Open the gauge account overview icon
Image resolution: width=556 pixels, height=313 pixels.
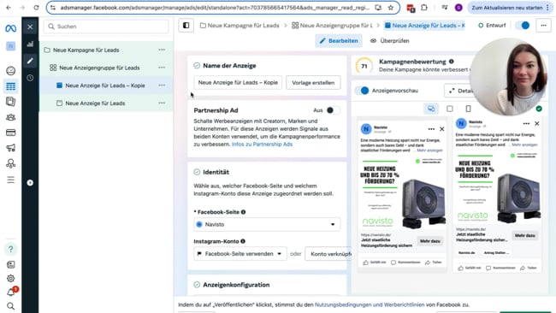[x=10, y=71]
